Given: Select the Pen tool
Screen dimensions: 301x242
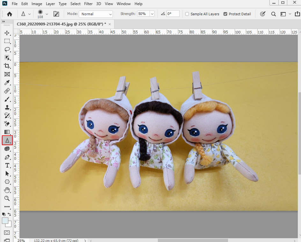Looking at the screenshot, I should (x=7, y=157).
